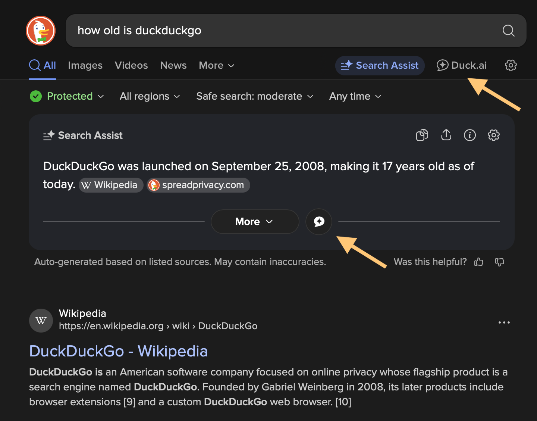This screenshot has width=537, height=421.
Task: Click the 'Auto-generated based on listed sources' note
Action: click(x=180, y=262)
